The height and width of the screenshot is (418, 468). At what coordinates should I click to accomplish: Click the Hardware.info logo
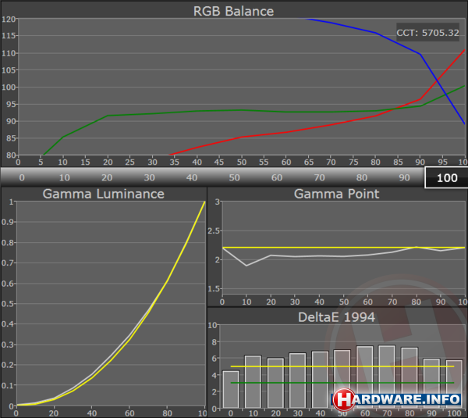pyautogui.click(x=396, y=399)
